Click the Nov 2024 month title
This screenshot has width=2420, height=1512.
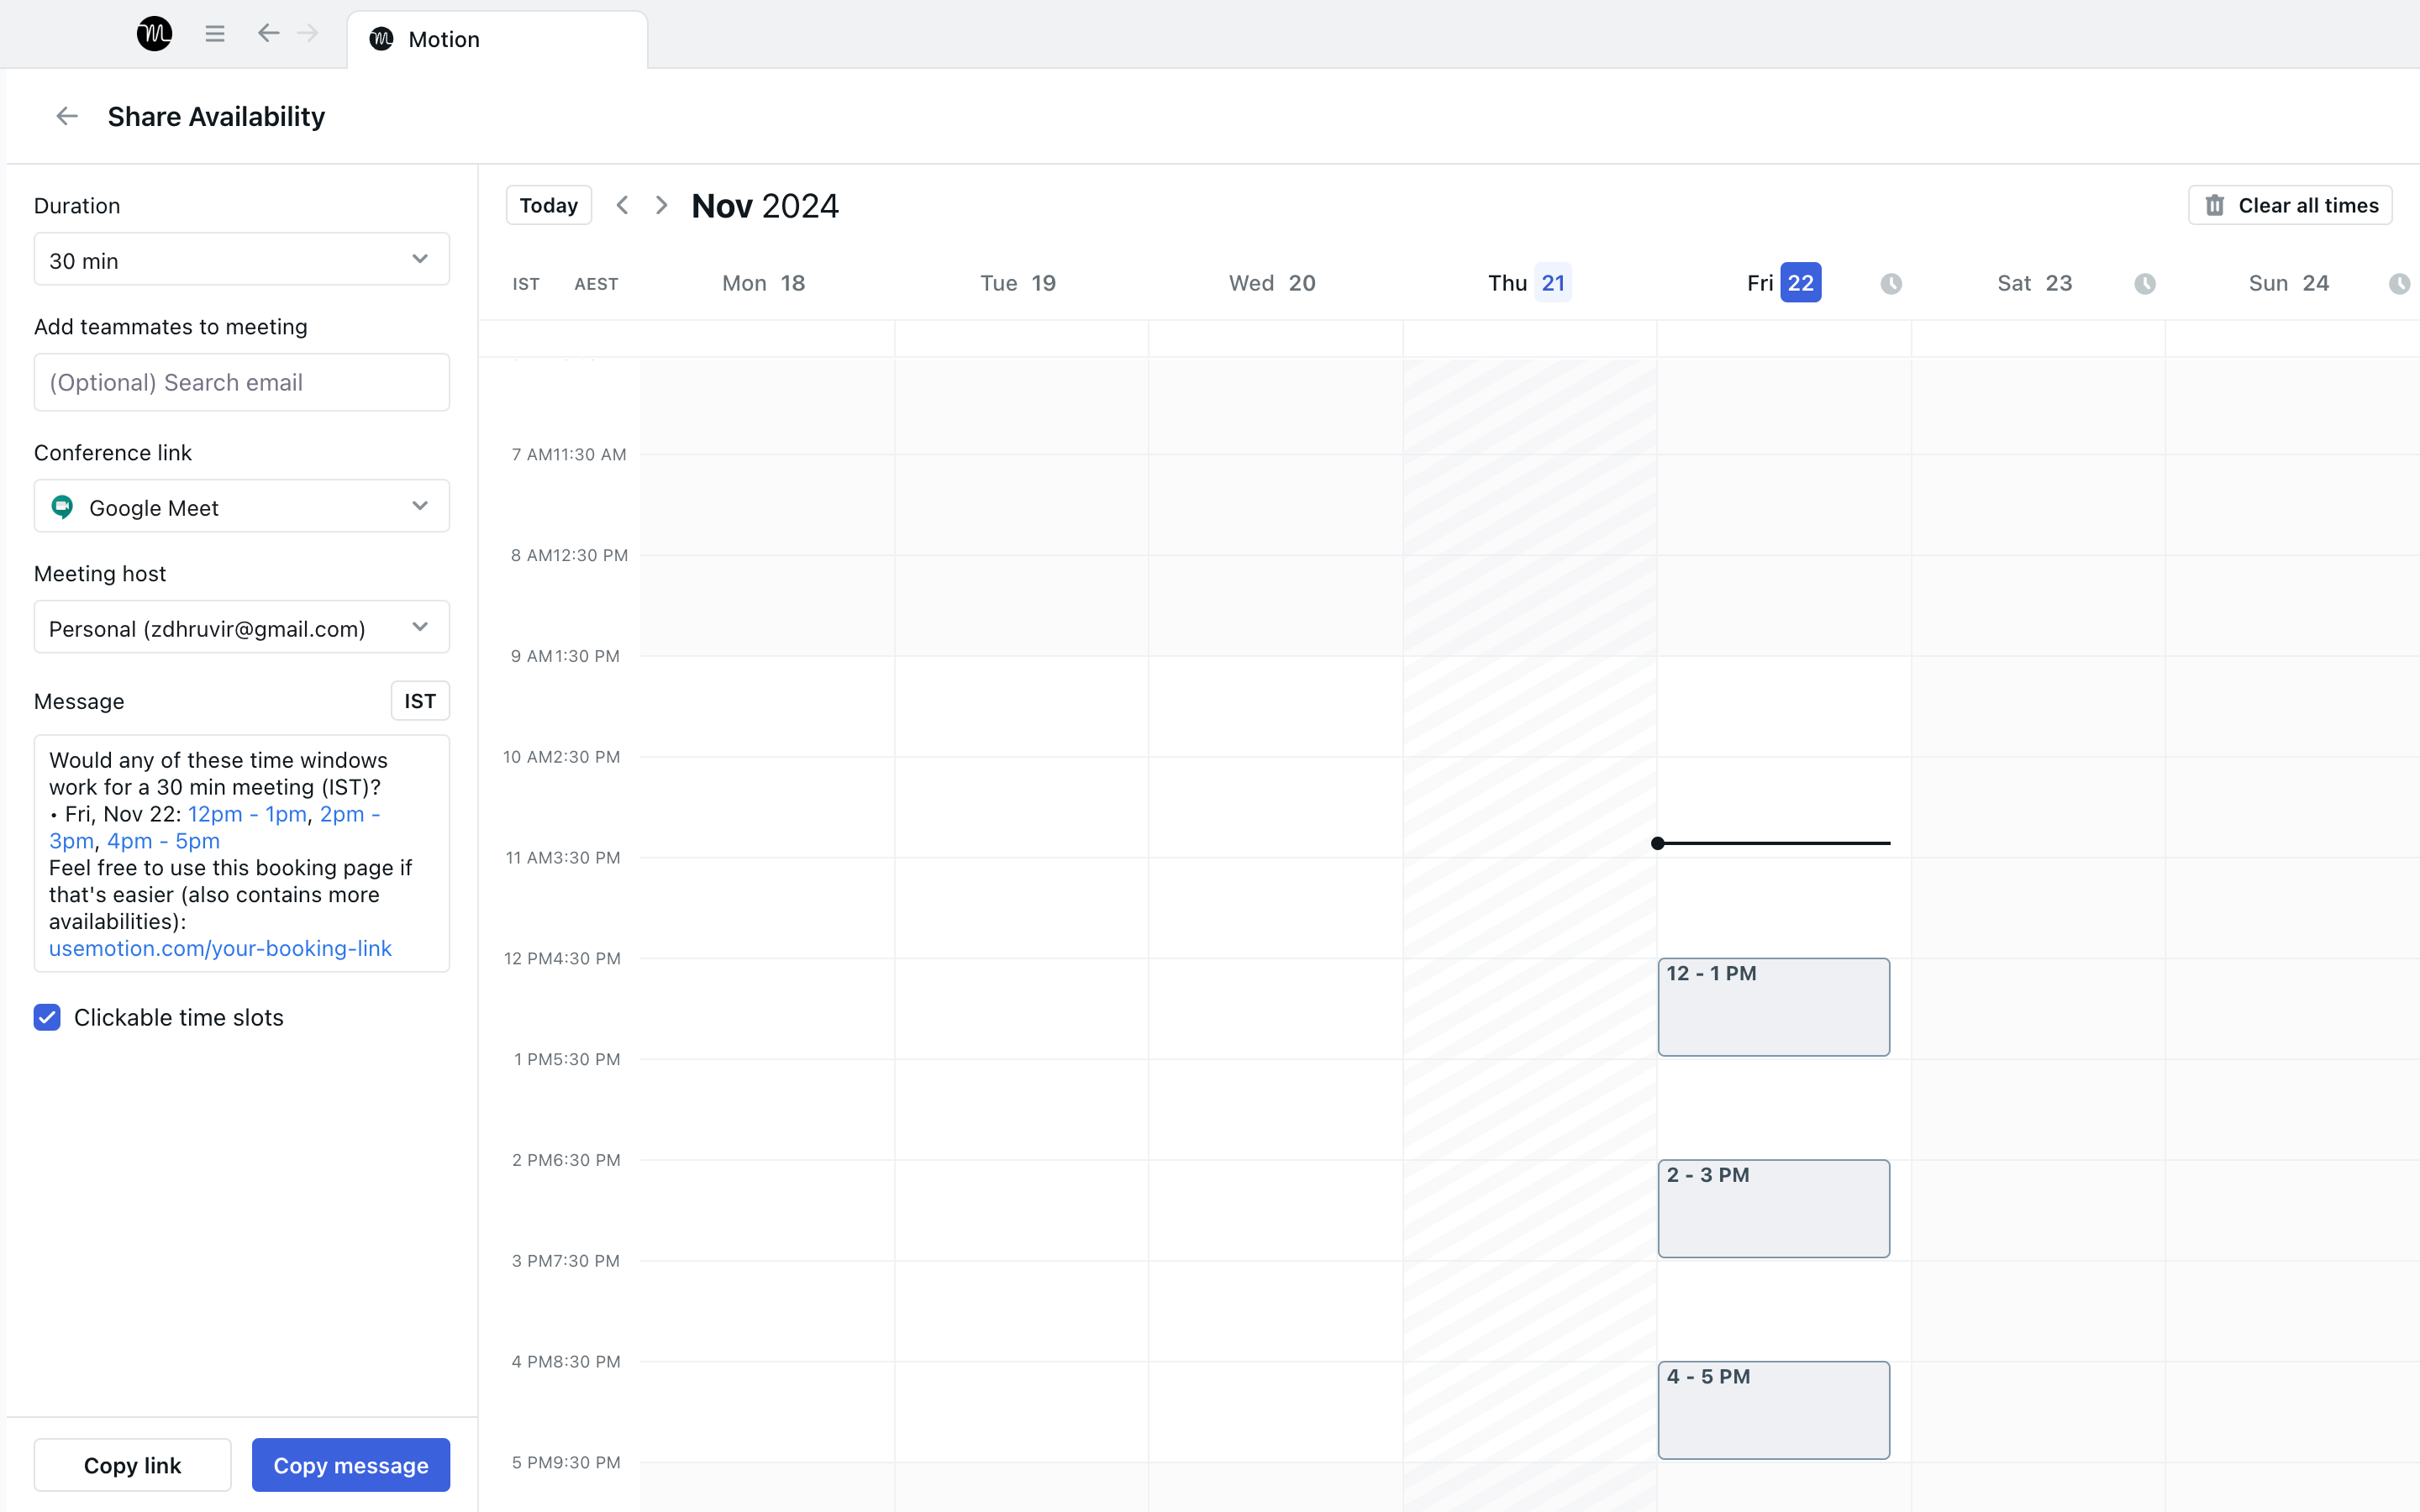[x=765, y=205]
